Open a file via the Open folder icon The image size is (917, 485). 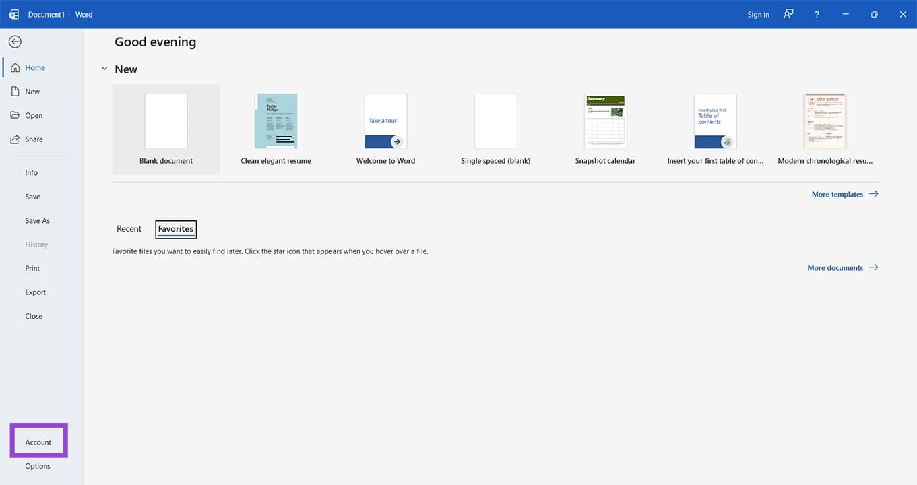coord(15,115)
